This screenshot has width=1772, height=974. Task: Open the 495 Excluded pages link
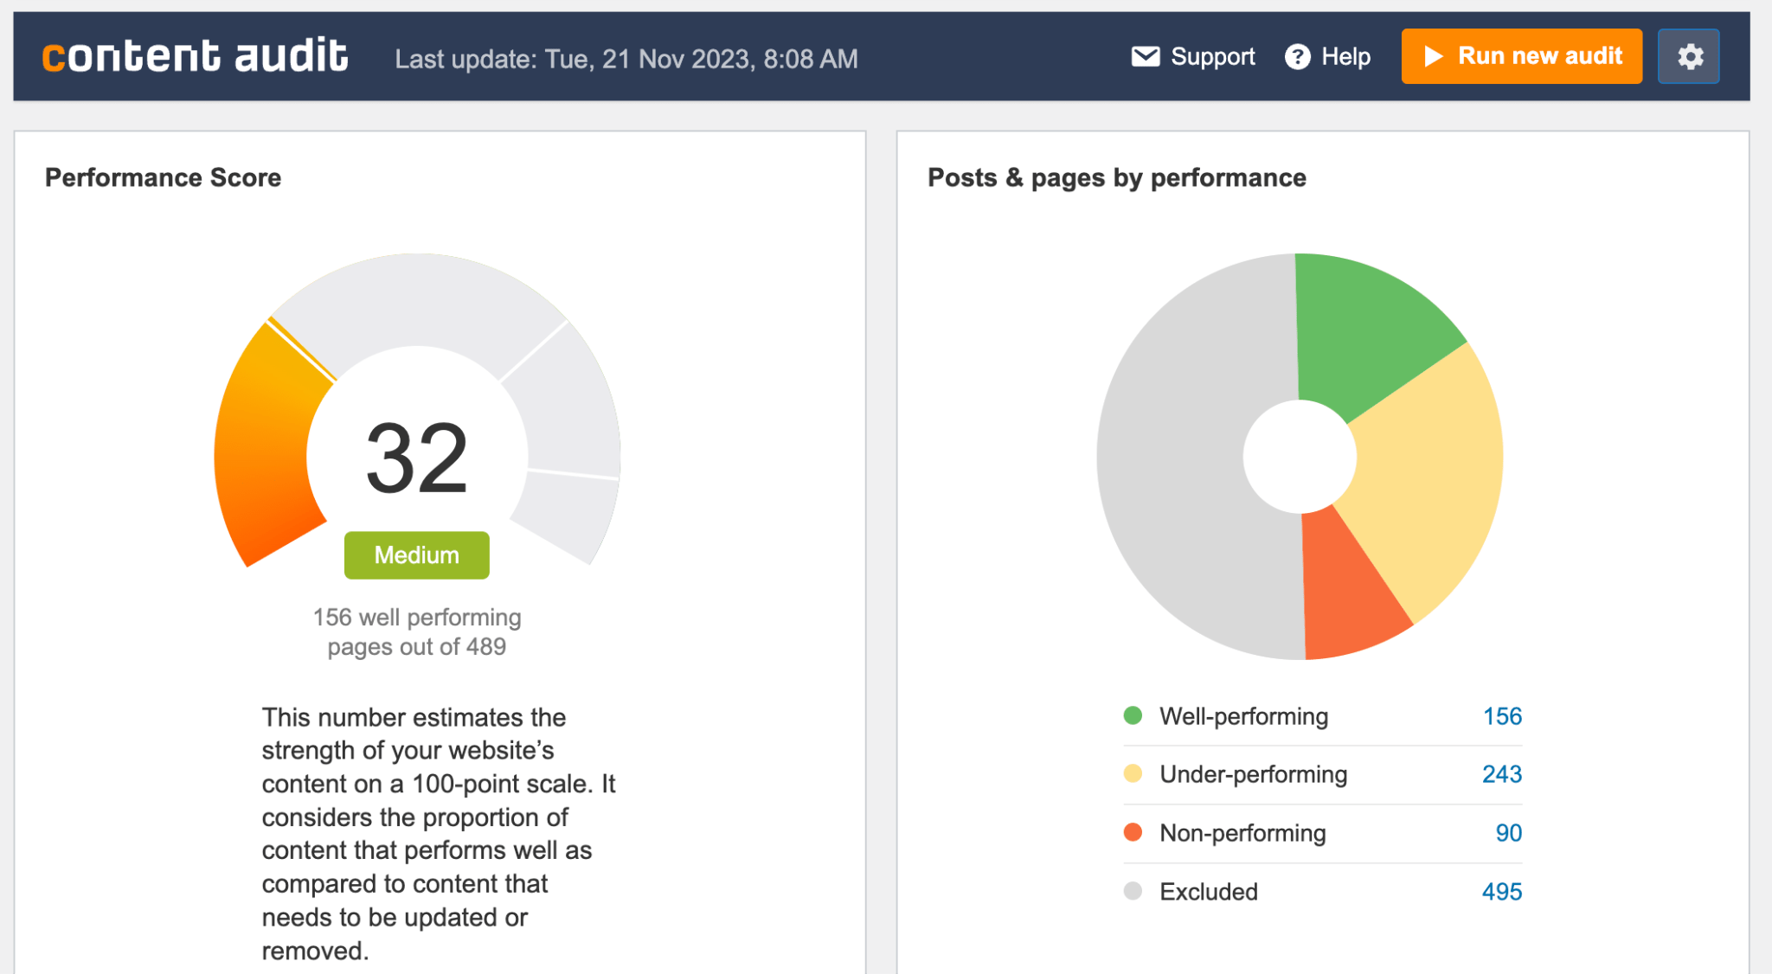tap(1503, 891)
